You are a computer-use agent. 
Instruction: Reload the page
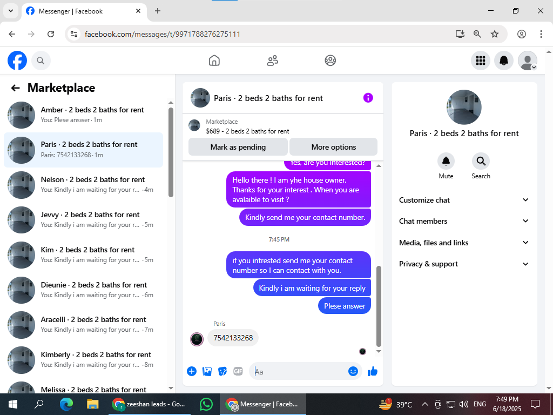pyautogui.click(x=51, y=34)
